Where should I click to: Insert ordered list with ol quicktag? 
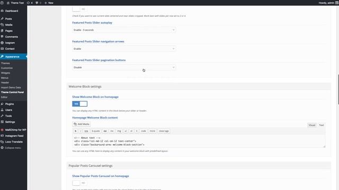(x=131, y=131)
